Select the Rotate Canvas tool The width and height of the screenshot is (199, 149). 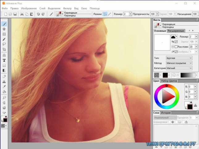(x=4, y=108)
